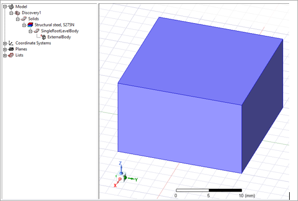
Task: Select the Coordinate Systems label
Action: pos(33,43)
